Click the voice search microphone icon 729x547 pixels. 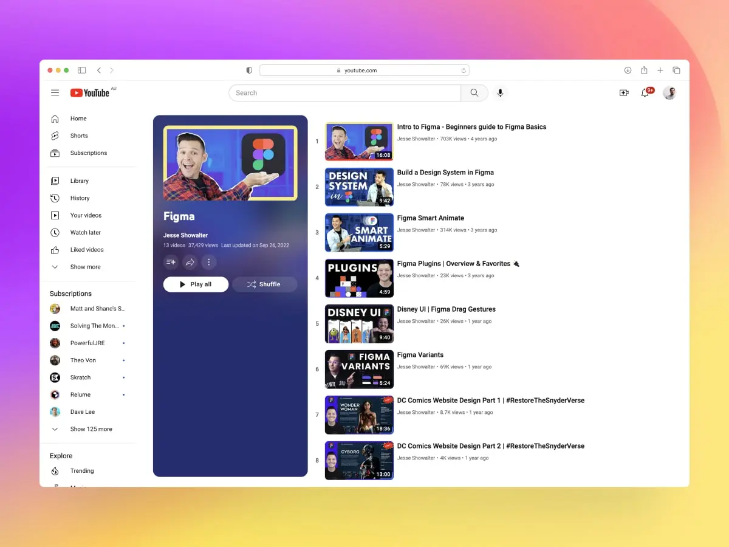(500, 93)
